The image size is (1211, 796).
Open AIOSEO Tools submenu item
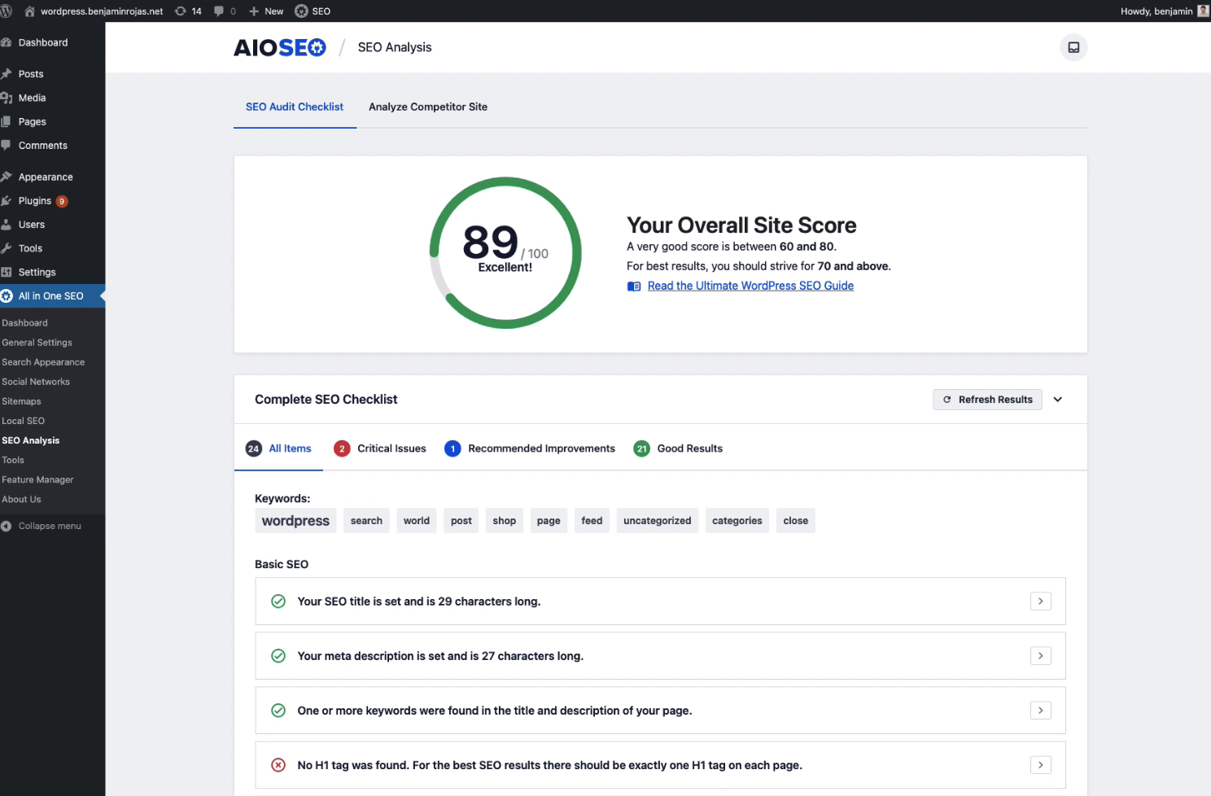[x=13, y=460]
